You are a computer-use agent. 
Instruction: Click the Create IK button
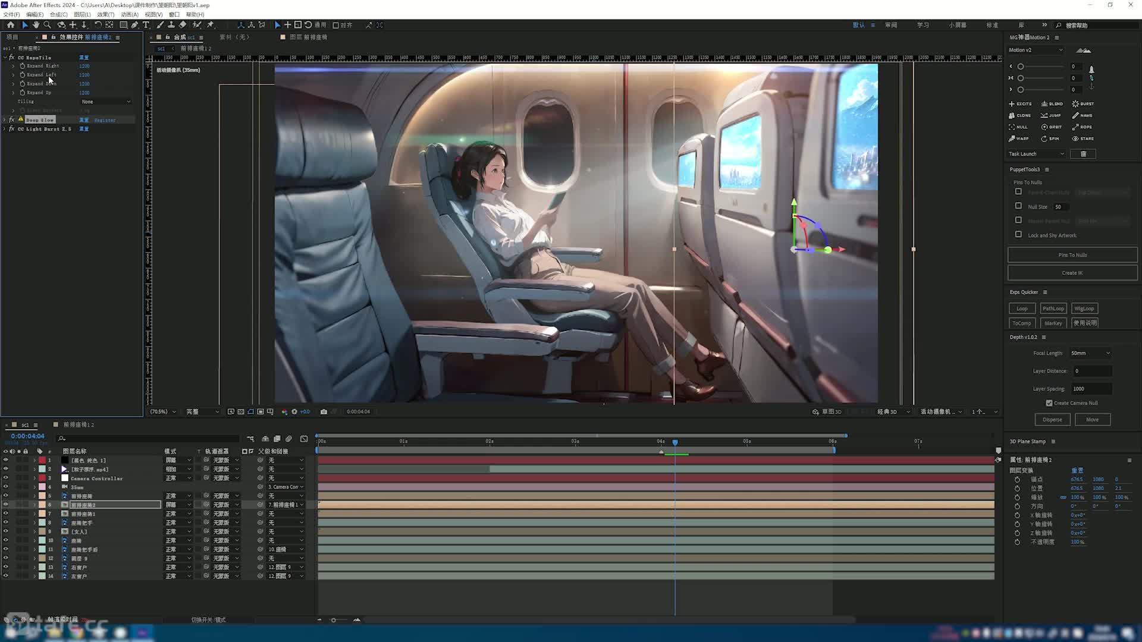coord(1072,273)
